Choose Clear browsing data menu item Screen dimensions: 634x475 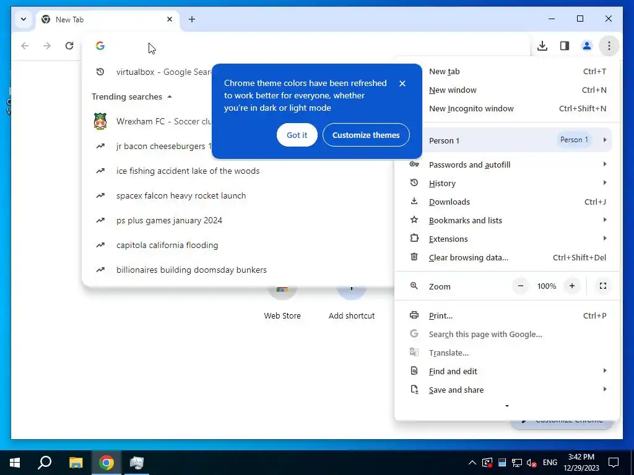coord(507,257)
